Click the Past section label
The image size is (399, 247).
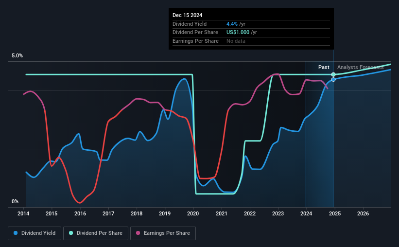324,67
